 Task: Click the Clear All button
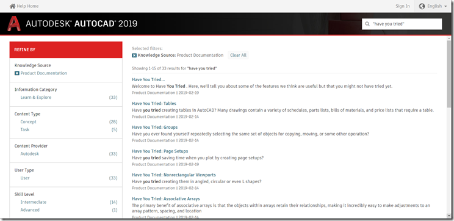pos(238,56)
